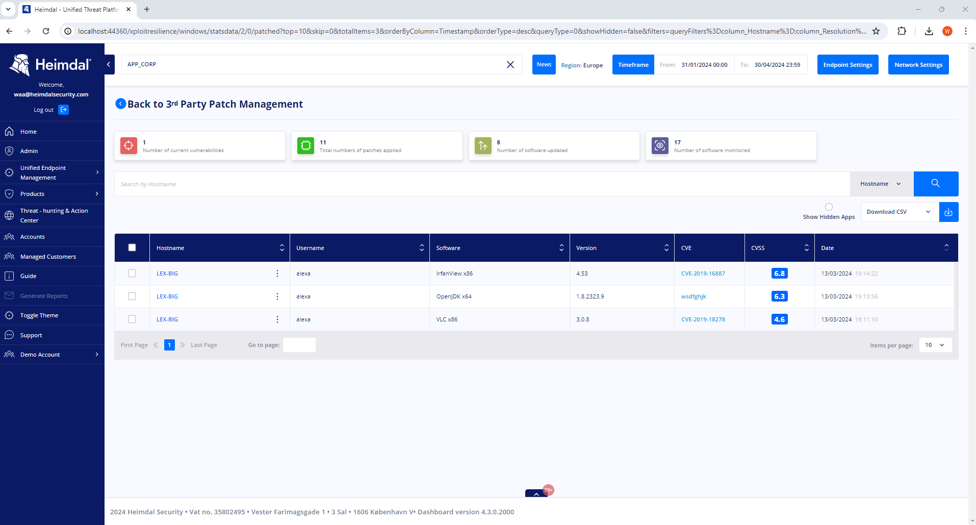Click the Back to Patch Management arrow
The height and width of the screenshot is (525, 976).
click(121, 104)
